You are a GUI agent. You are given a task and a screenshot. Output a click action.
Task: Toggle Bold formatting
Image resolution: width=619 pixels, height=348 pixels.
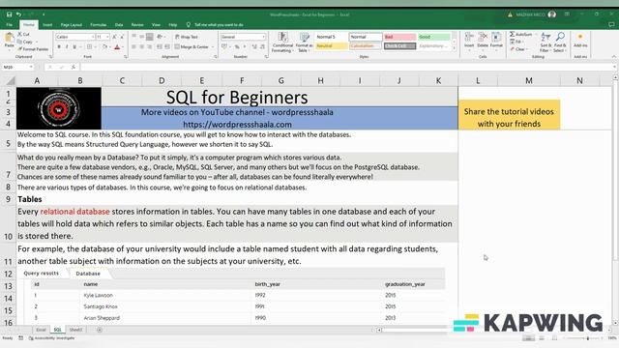pyautogui.click(x=59, y=47)
